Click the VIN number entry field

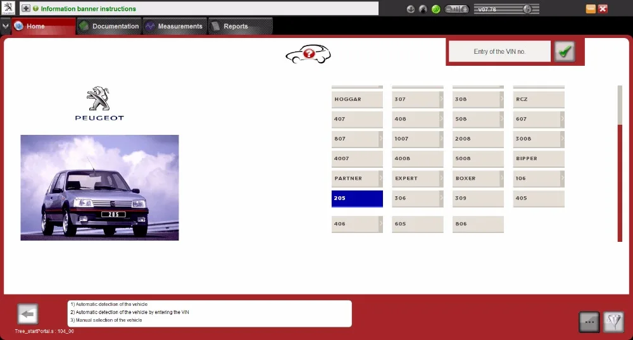pos(499,52)
